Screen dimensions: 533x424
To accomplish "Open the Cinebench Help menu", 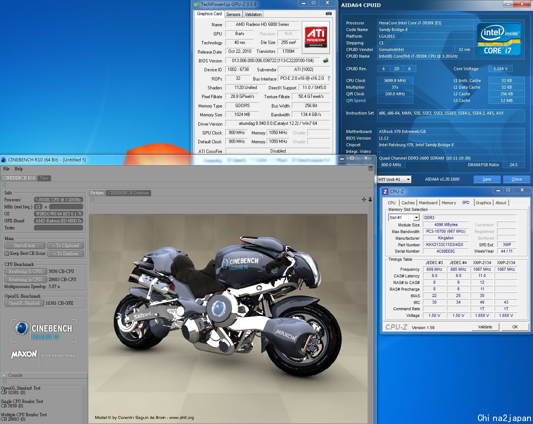I will click(18, 169).
